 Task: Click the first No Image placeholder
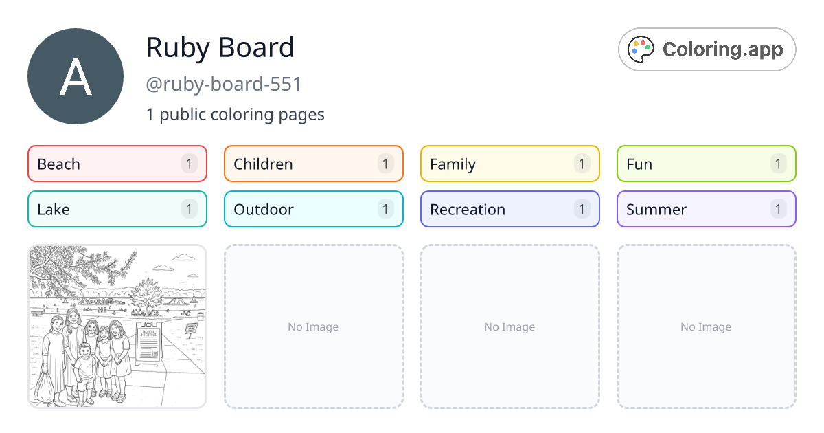pyautogui.click(x=313, y=326)
